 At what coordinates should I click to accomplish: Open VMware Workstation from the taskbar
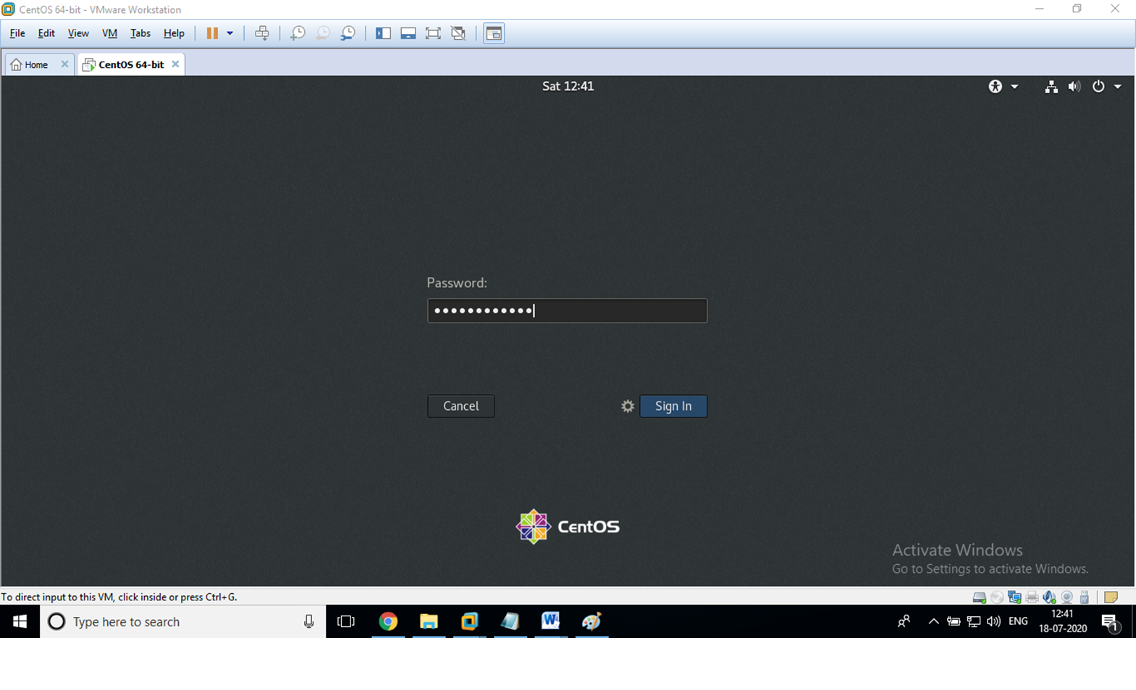click(x=469, y=621)
